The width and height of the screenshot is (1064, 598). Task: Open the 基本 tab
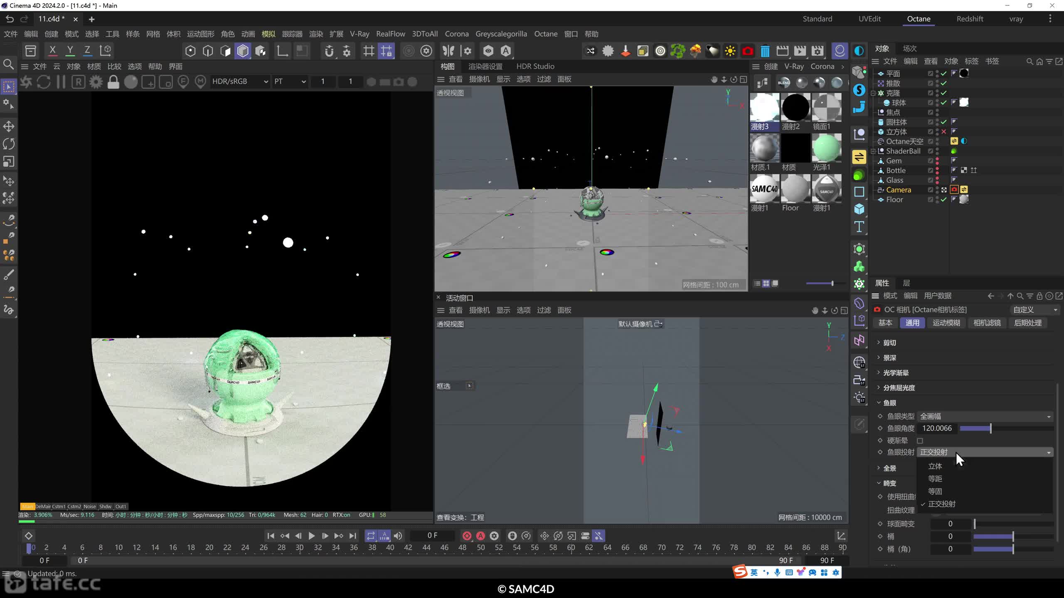pyautogui.click(x=885, y=323)
